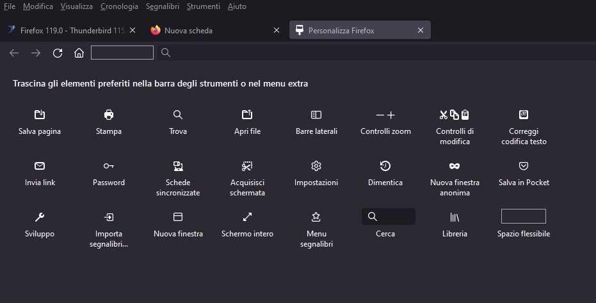
Task: Click the home button in toolbar
Action: [79, 53]
